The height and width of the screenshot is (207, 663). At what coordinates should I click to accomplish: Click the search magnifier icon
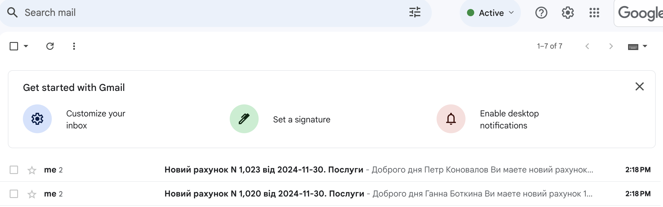pos(12,13)
